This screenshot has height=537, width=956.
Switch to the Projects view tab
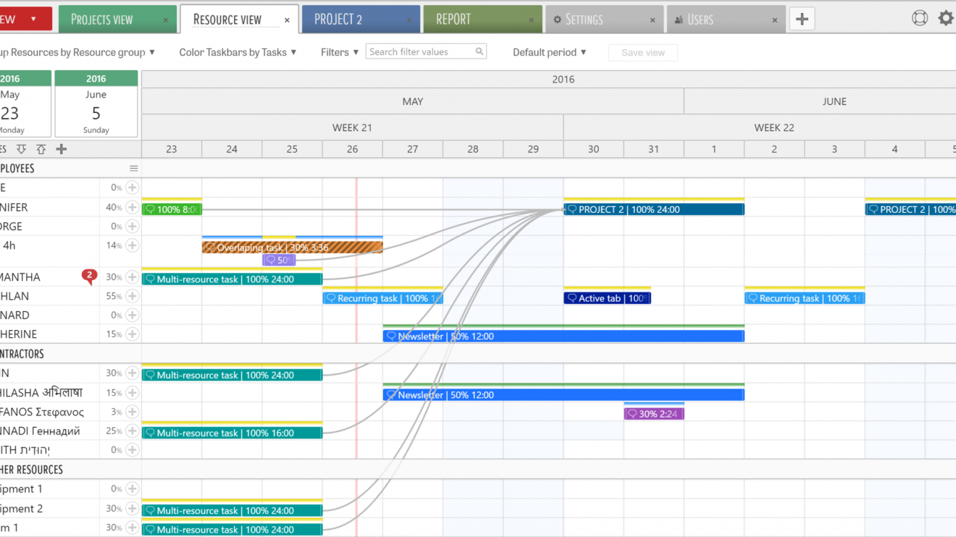(x=102, y=20)
